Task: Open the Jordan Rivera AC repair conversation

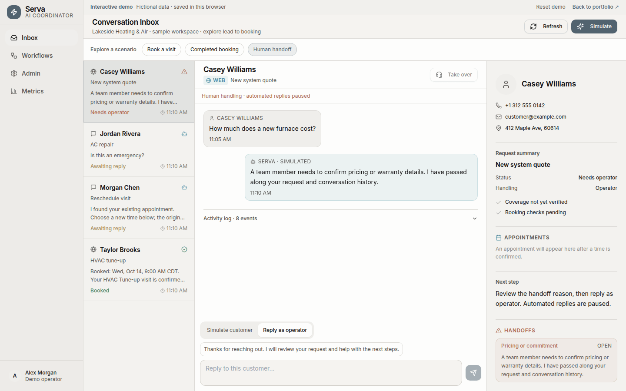Action: (x=139, y=150)
